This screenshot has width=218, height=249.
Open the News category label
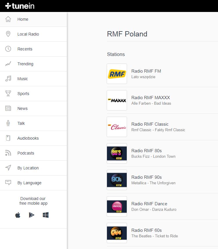pyautogui.click(x=22, y=108)
